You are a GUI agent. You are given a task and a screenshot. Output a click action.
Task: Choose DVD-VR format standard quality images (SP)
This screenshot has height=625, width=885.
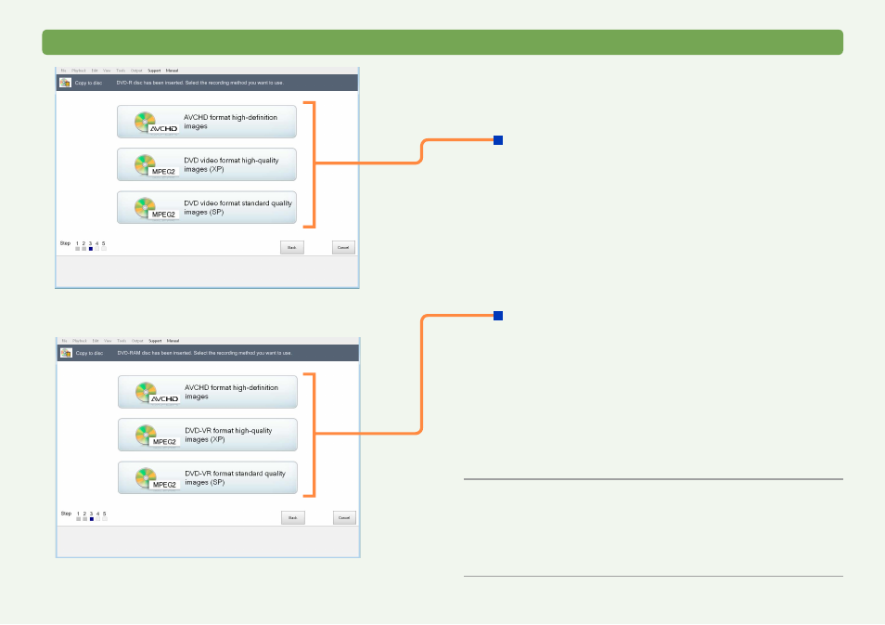click(x=208, y=477)
